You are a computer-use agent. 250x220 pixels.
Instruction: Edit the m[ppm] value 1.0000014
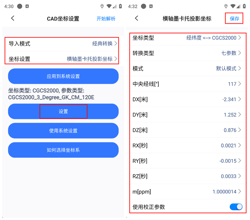coord(187,192)
